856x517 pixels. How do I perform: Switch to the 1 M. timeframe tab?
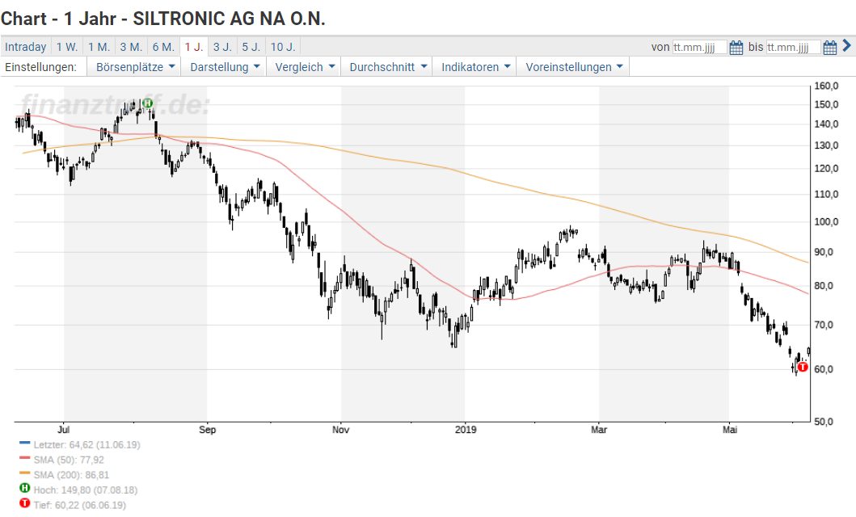tap(99, 47)
